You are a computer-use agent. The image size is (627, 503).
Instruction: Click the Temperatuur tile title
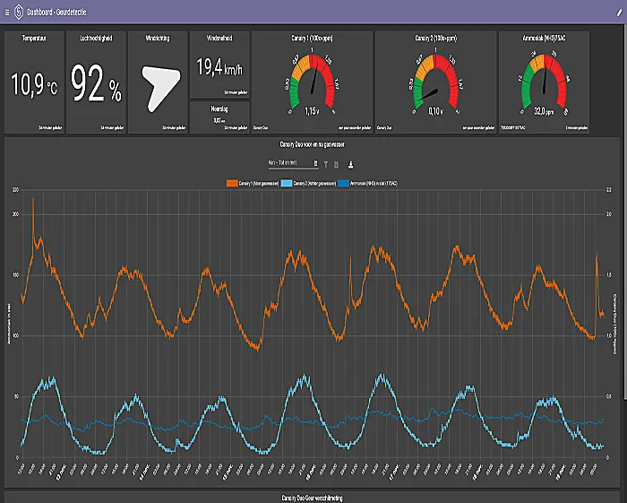click(x=34, y=39)
